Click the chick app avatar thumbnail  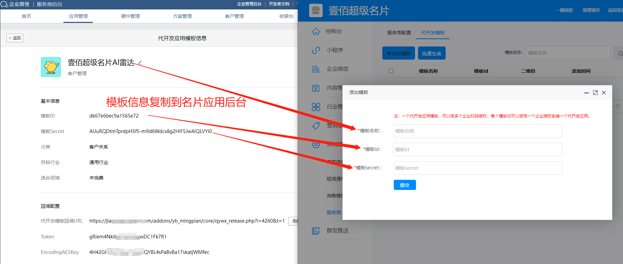(x=51, y=67)
